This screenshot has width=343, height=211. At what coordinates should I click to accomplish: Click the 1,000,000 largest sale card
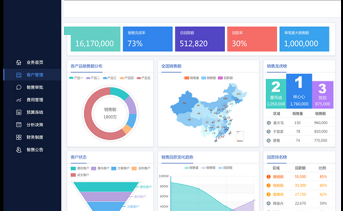[304, 39]
